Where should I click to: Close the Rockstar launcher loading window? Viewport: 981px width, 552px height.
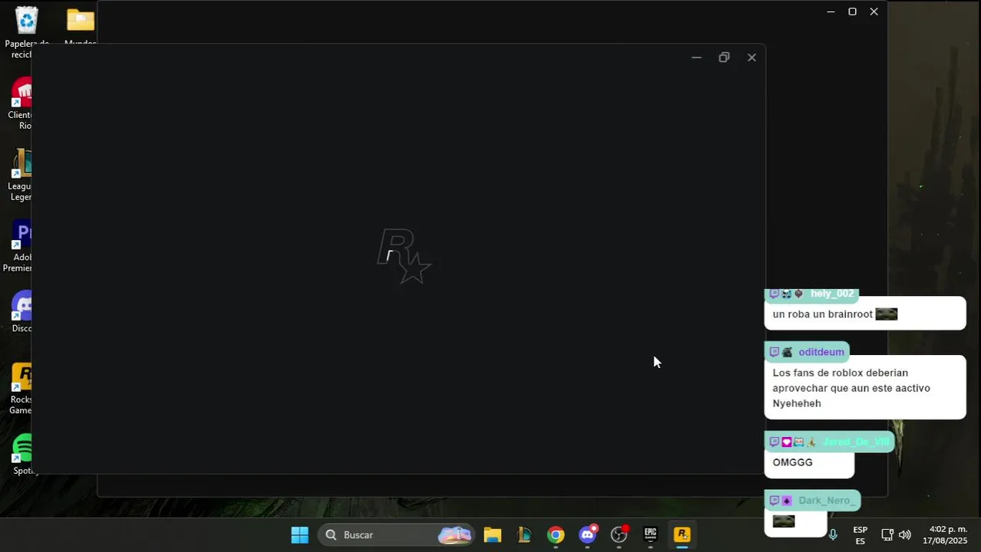coord(751,58)
